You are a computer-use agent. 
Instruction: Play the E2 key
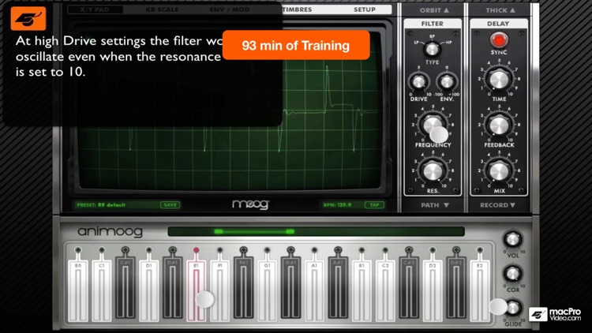[480, 290]
